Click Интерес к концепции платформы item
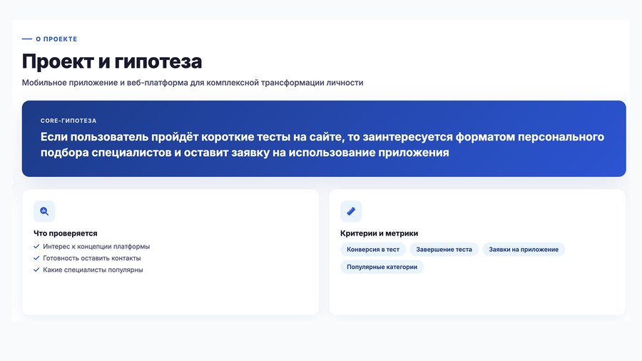This screenshot has width=642, height=361. pyautogui.click(x=96, y=246)
